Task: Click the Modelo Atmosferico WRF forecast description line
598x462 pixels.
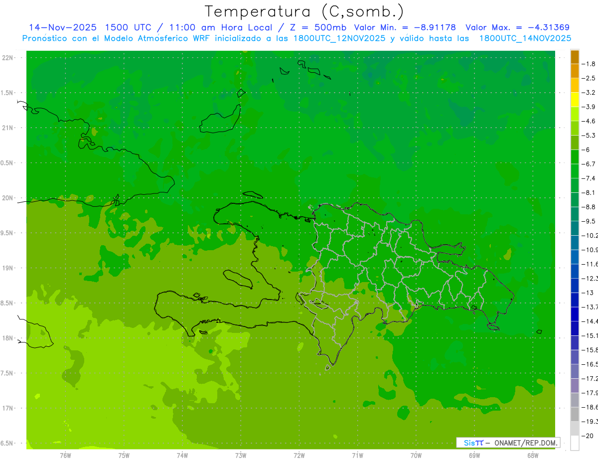Action: point(297,38)
